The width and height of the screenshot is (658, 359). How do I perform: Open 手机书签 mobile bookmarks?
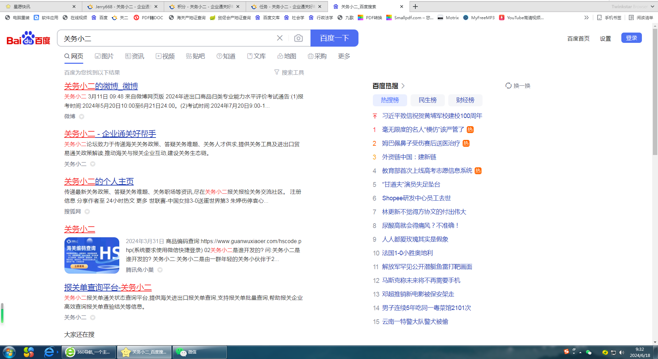(x=609, y=17)
